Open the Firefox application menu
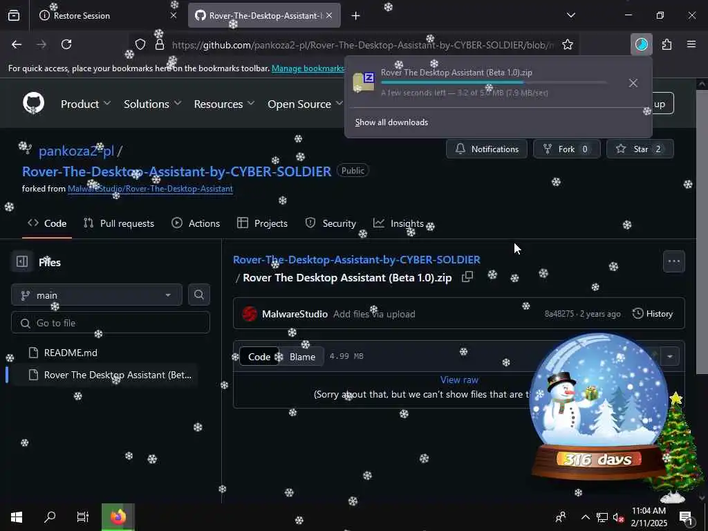Viewport: 708px width, 531px height. pyautogui.click(x=691, y=44)
